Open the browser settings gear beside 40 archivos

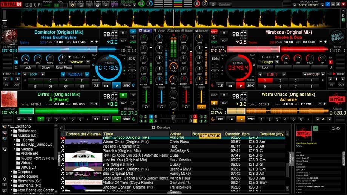154,128
